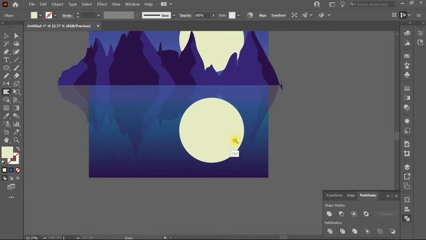Select the Pencil tool
The image size is (426, 240).
point(6,76)
